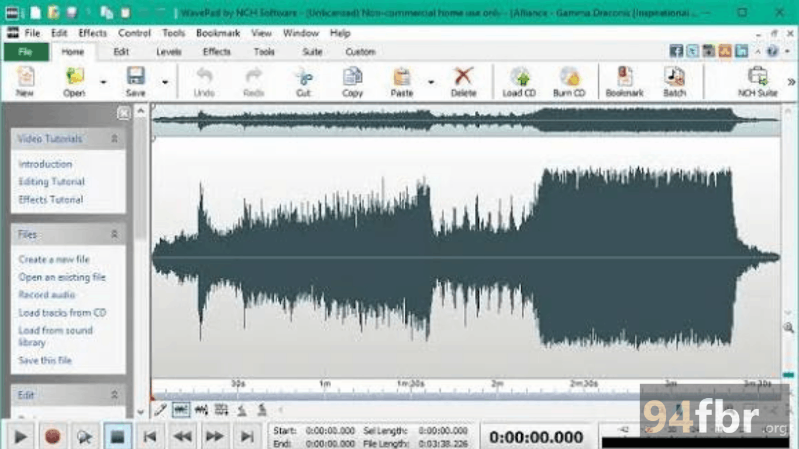This screenshot has width=799, height=449.
Task: Click the Facebook share icon
Action: coord(676,51)
